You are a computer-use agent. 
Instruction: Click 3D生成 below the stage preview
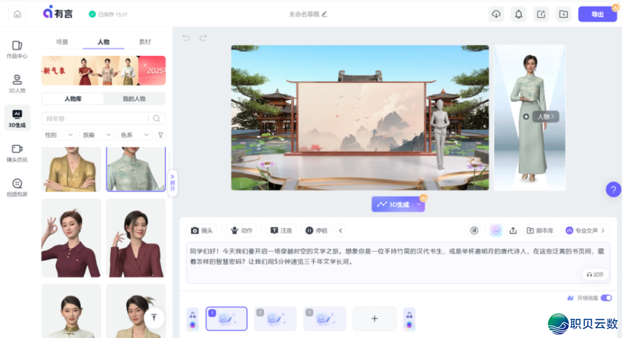pyautogui.click(x=397, y=204)
